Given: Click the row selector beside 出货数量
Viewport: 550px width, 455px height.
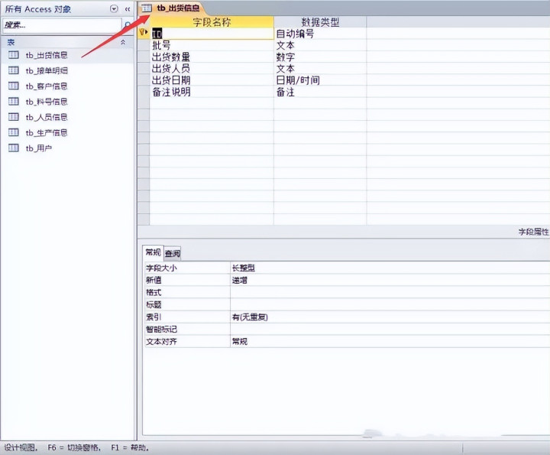Looking at the screenshot, I should click(144, 57).
